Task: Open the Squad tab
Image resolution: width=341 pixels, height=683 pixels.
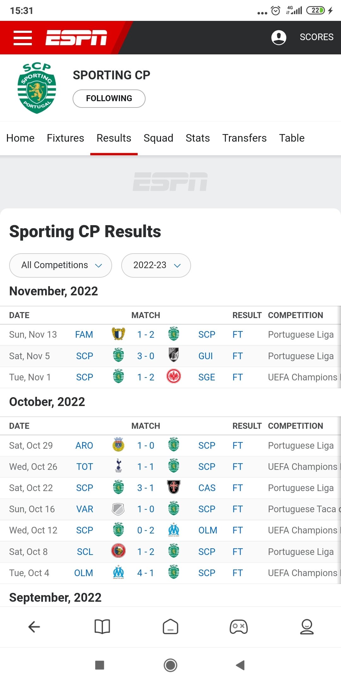Action: (x=158, y=138)
